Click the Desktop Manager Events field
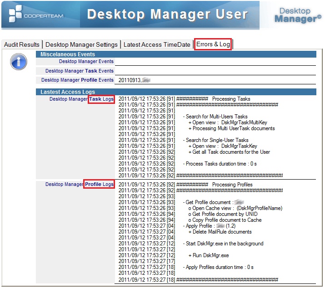325x288 pixels. (215, 62)
